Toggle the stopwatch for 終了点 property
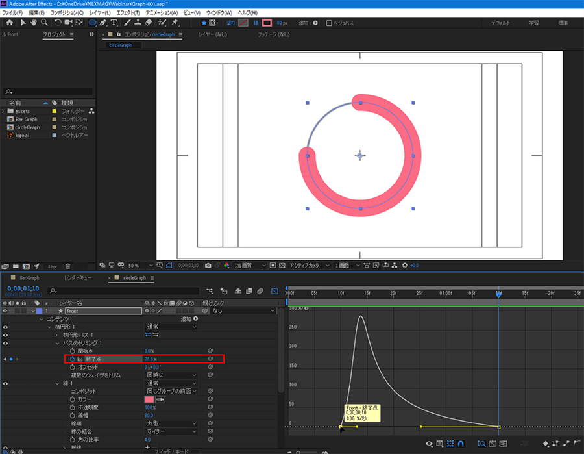 click(73, 359)
